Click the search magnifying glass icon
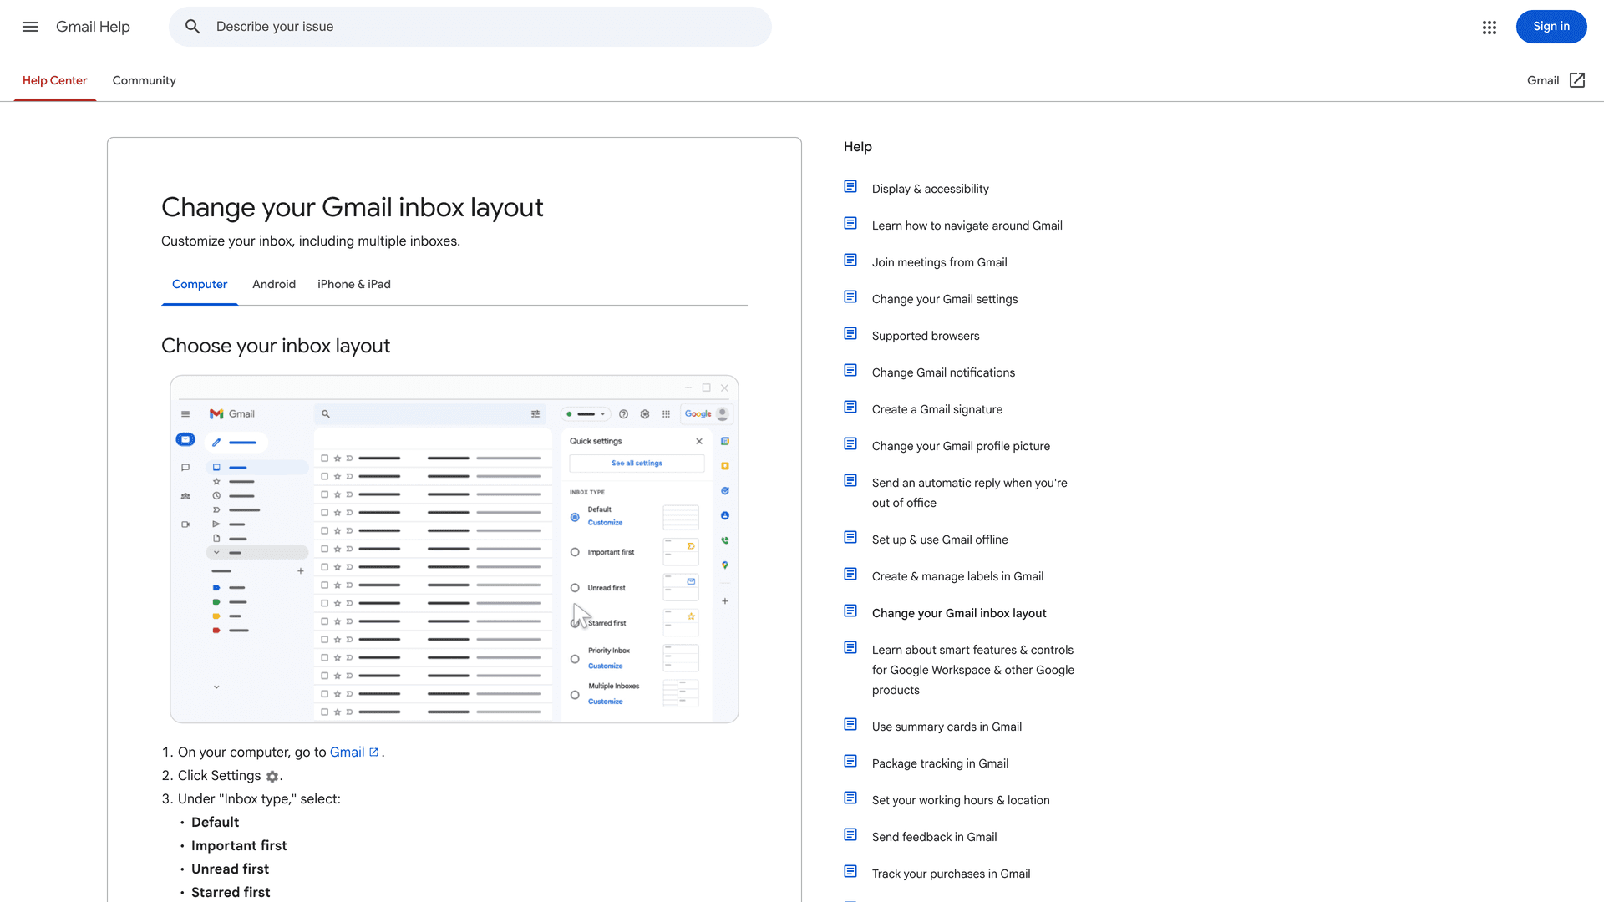 [192, 27]
